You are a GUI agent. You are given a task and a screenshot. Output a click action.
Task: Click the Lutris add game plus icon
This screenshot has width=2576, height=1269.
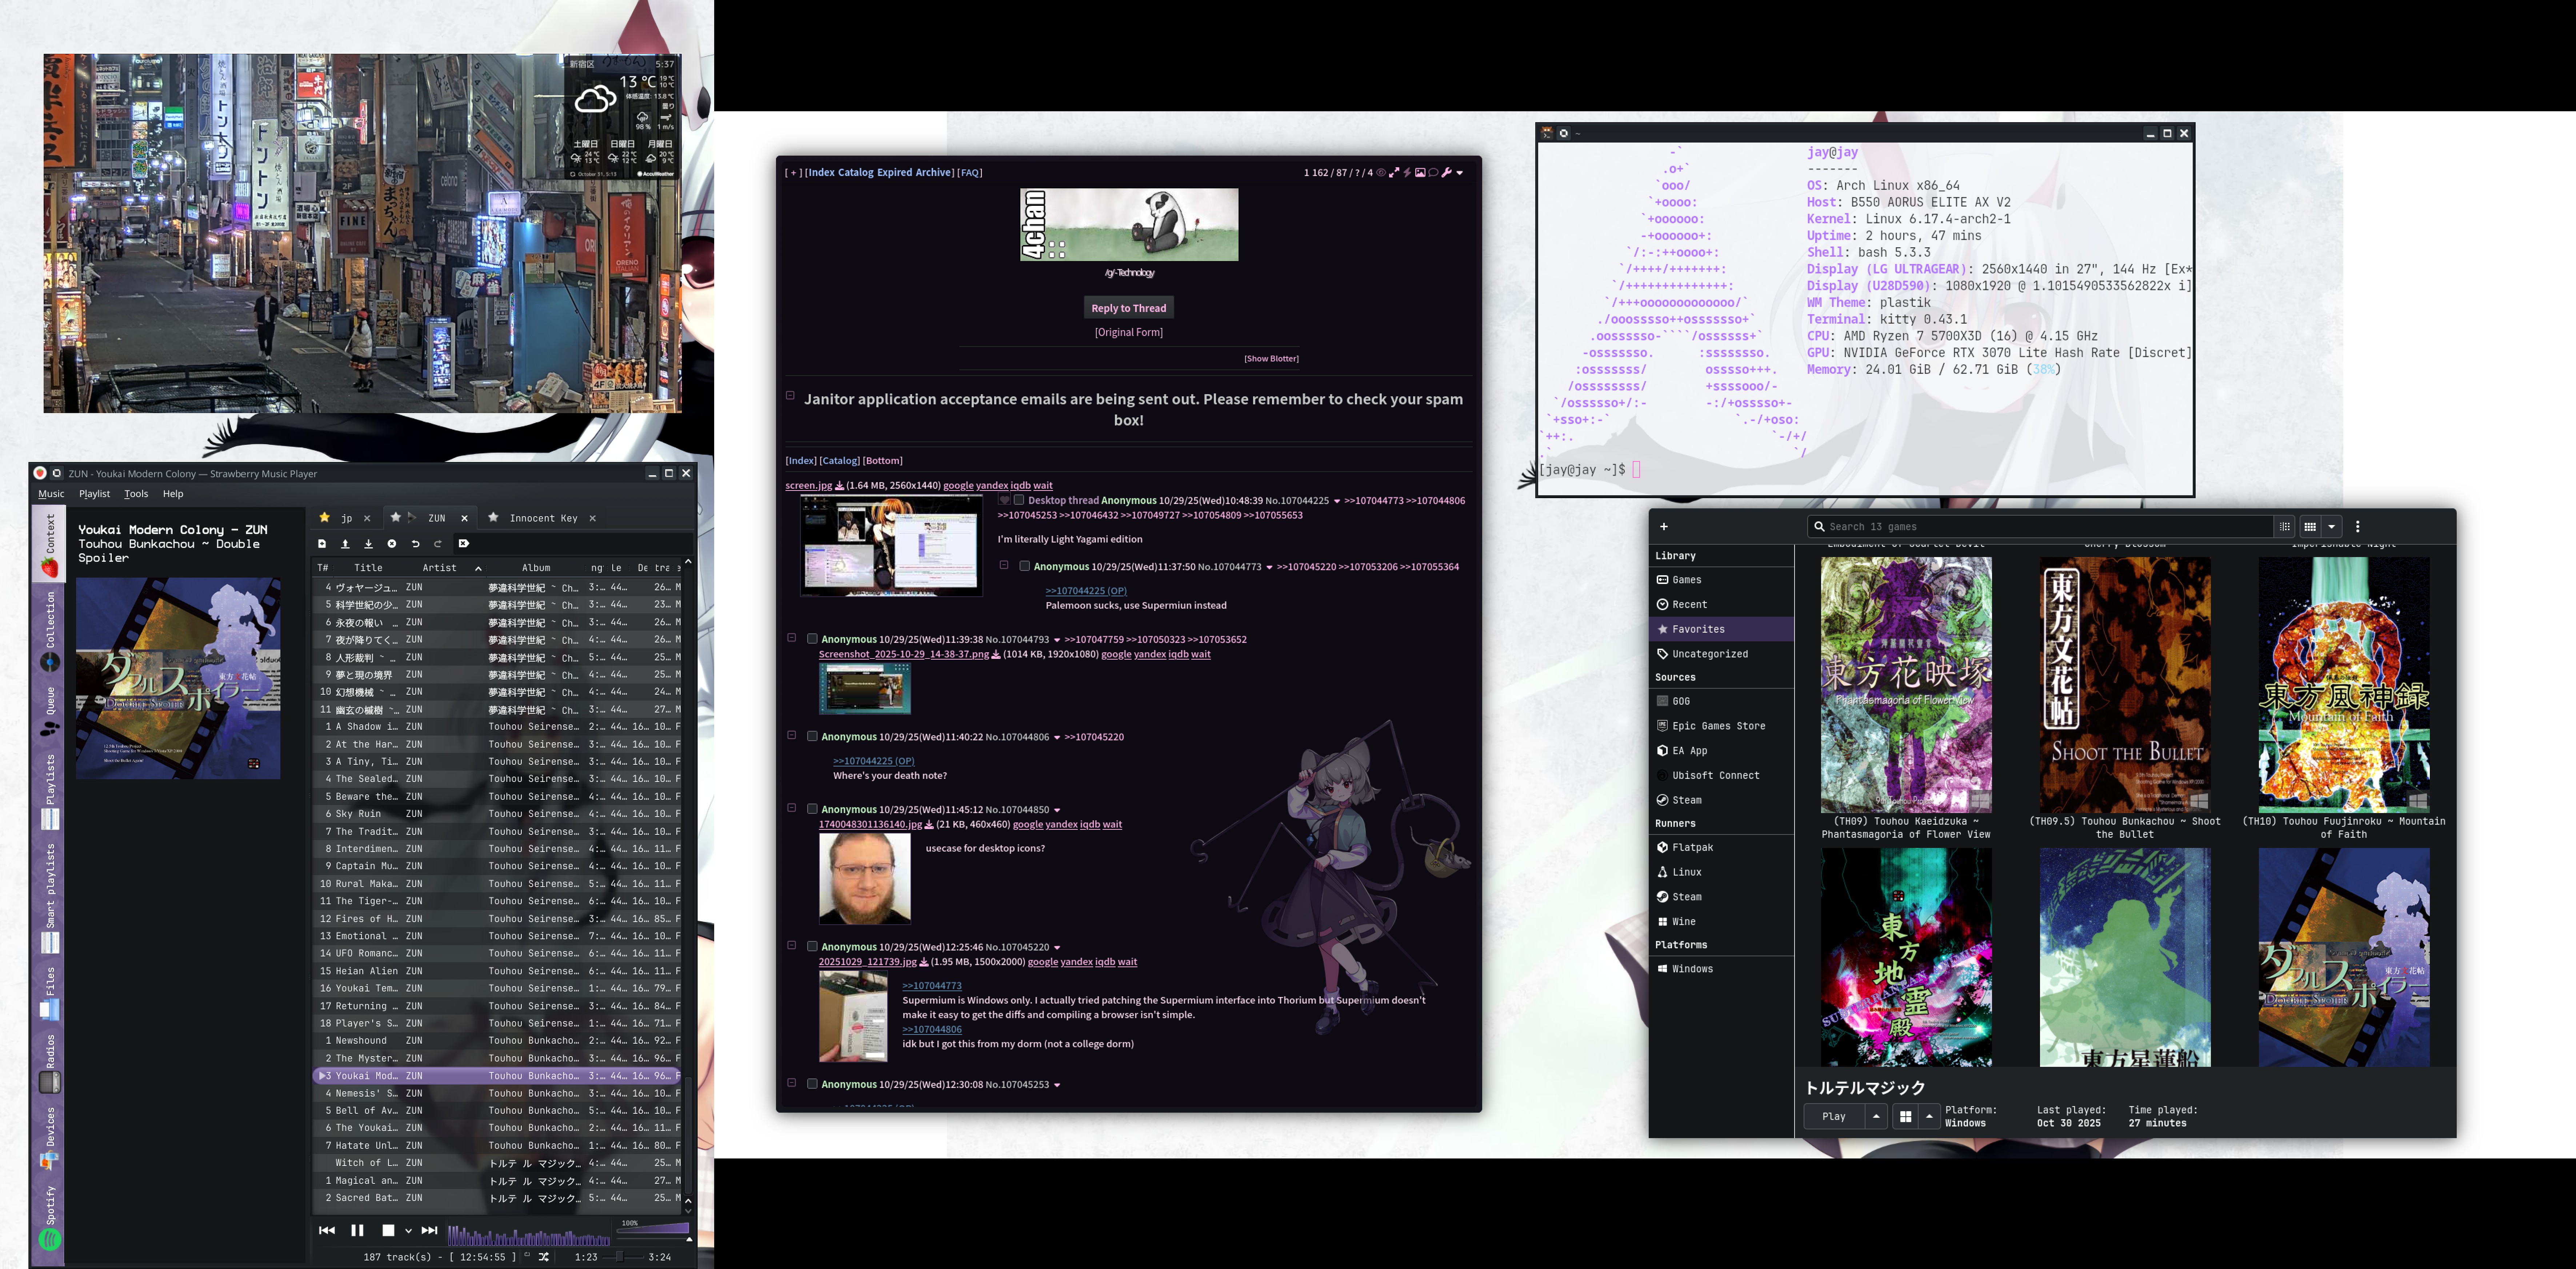coord(1664,527)
